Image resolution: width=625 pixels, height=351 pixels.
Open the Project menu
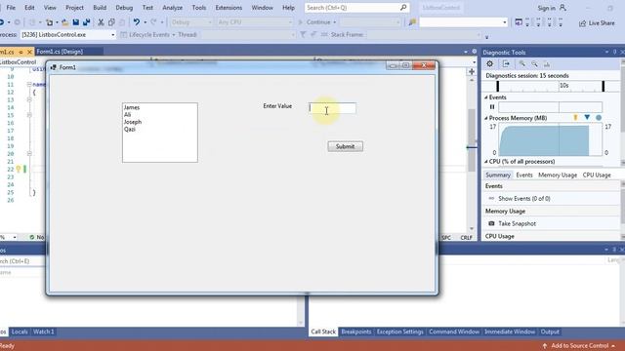(x=74, y=8)
